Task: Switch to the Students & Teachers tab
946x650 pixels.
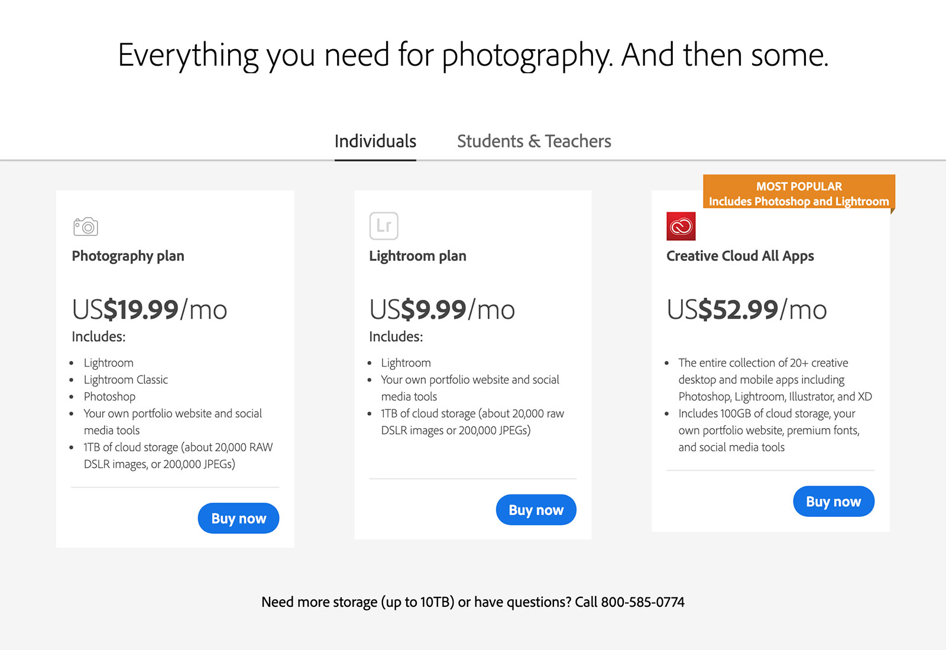Action: click(x=534, y=141)
